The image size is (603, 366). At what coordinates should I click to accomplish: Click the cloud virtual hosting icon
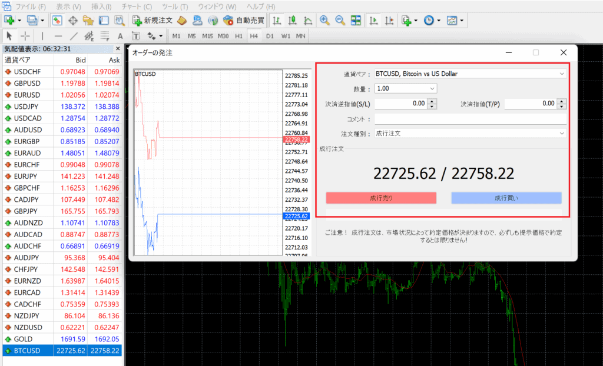[197, 20]
